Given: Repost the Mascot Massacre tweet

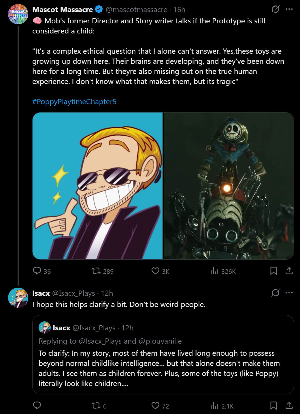Looking at the screenshot, I should 96,271.
